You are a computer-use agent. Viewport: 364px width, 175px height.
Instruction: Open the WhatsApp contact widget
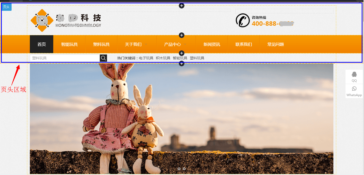pos(354,91)
